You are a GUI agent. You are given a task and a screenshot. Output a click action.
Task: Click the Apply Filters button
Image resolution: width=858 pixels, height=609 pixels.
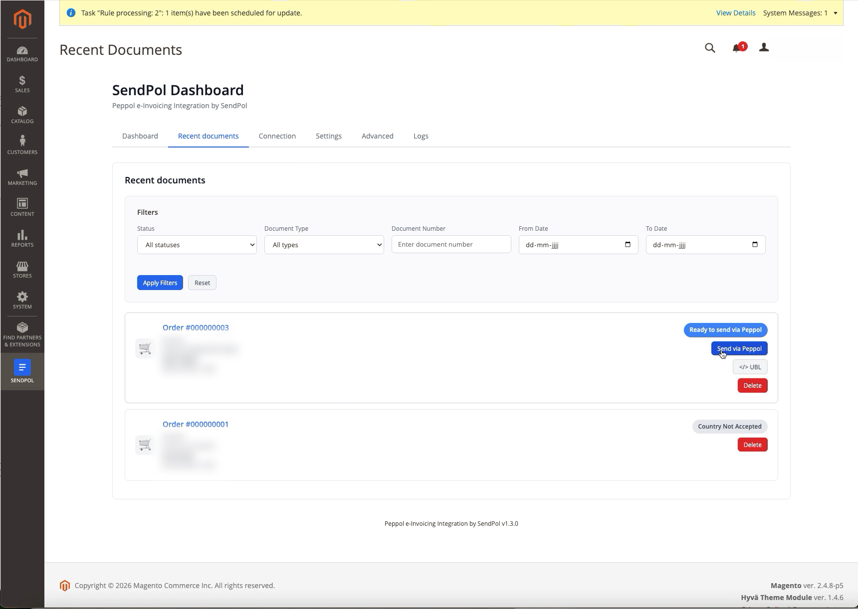[160, 283]
